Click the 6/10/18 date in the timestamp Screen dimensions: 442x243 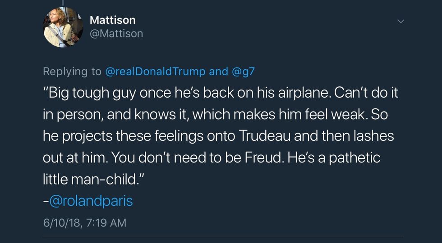(x=60, y=222)
